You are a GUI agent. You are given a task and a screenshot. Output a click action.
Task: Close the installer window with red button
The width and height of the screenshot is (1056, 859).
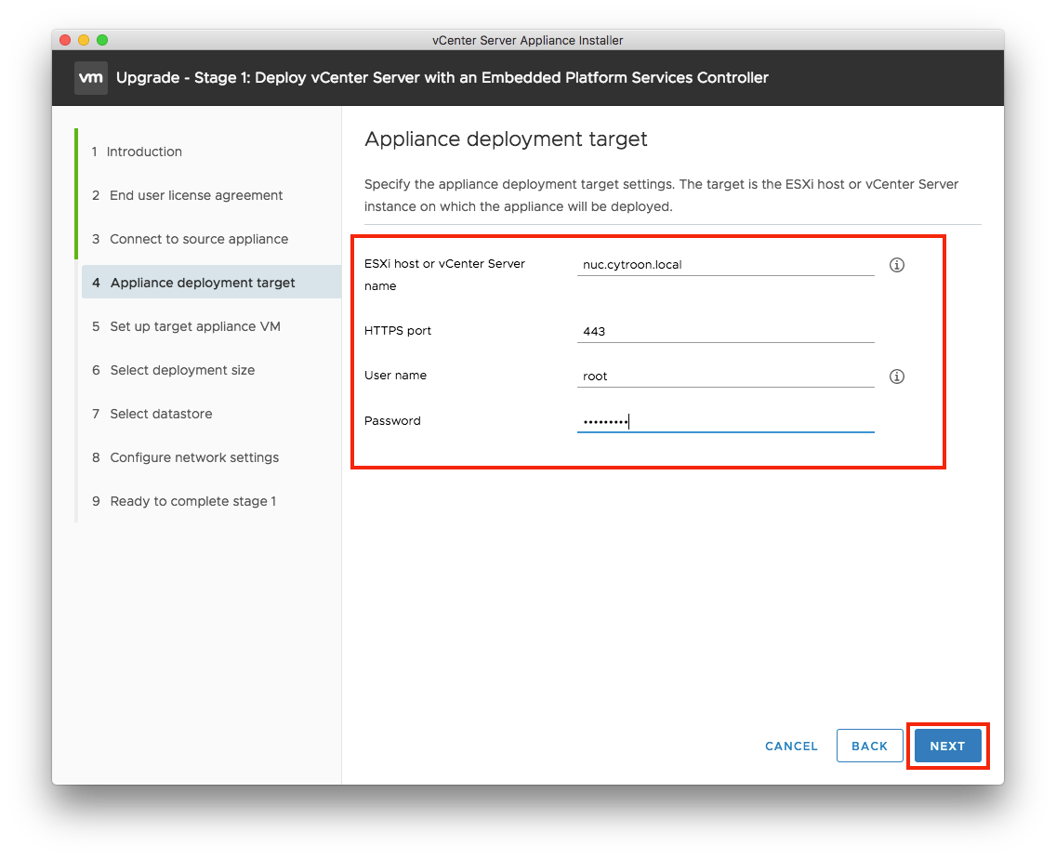click(x=65, y=40)
